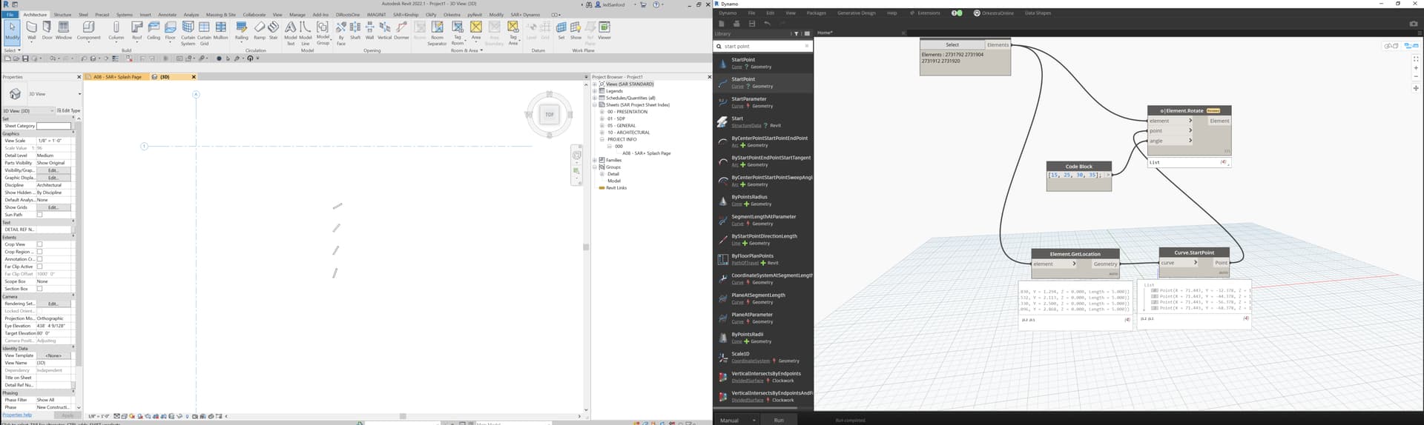Click the Properties help link

click(x=17, y=415)
